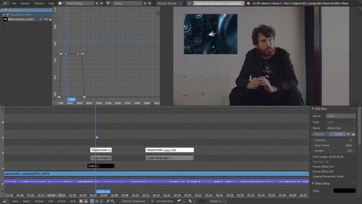Click the Refresh Sequencer button

[x=133, y=201]
